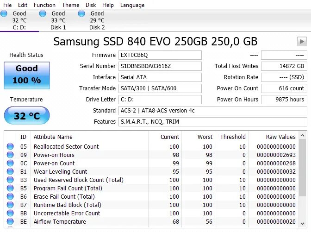
Task: Open the Theme menu
Action: (x=71, y=5)
